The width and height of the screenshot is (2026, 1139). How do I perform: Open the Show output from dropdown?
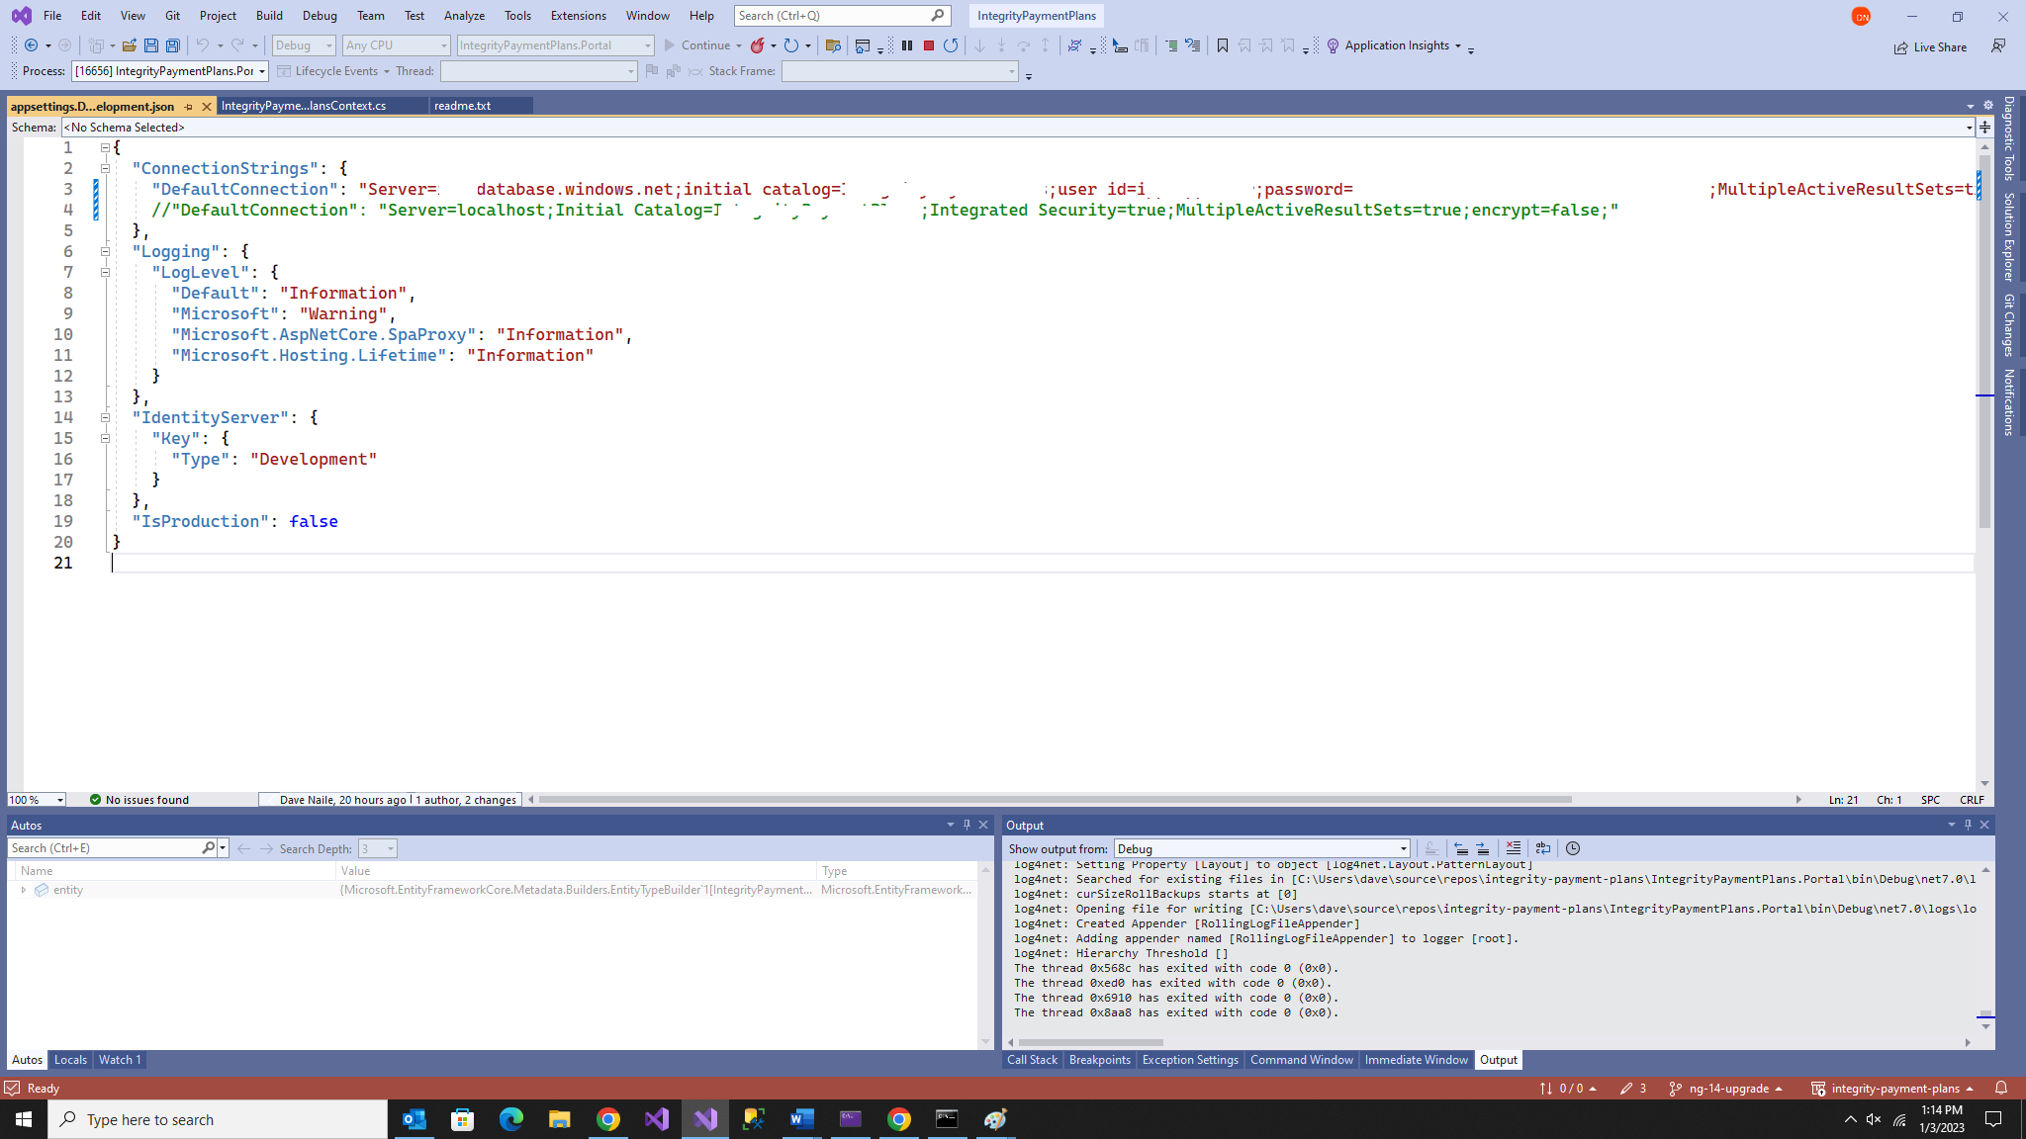[1404, 848]
